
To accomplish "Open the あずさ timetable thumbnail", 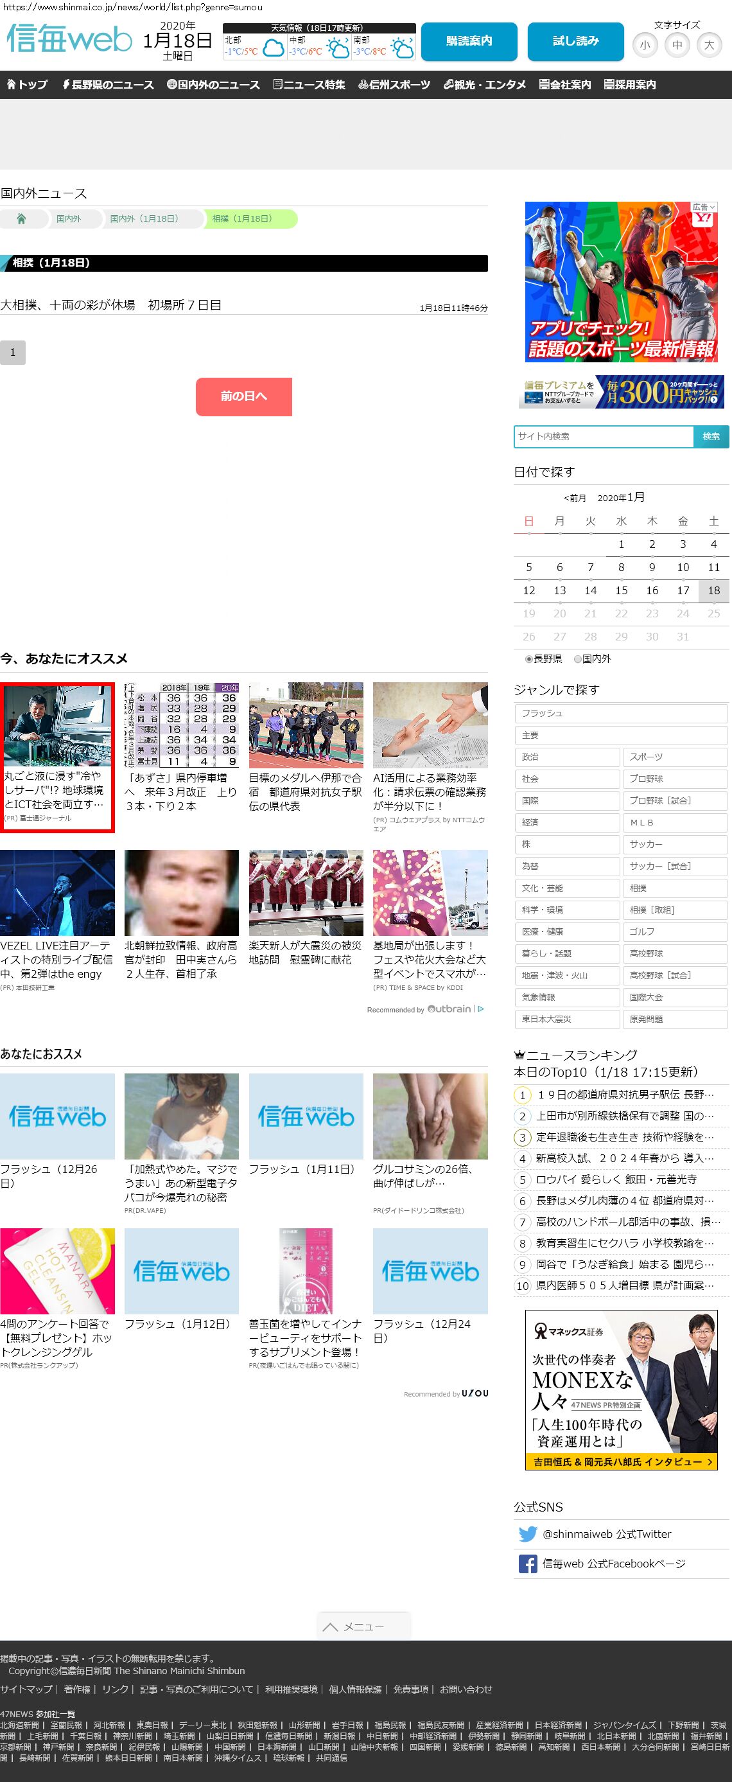I will (x=182, y=725).
